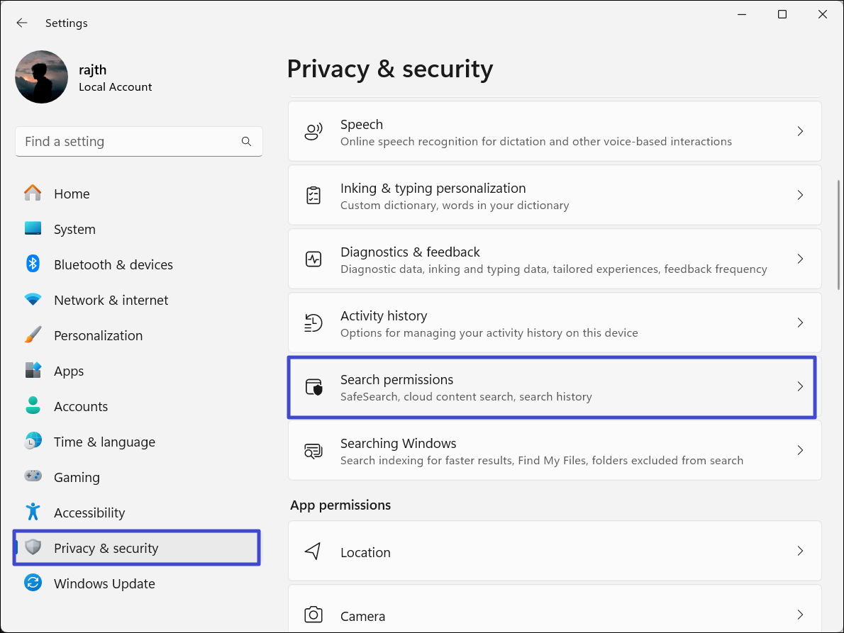Click the back arrow in Settings header
This screenshot has height=633, width=844.
pyautogui.click(x=22, y=23)
